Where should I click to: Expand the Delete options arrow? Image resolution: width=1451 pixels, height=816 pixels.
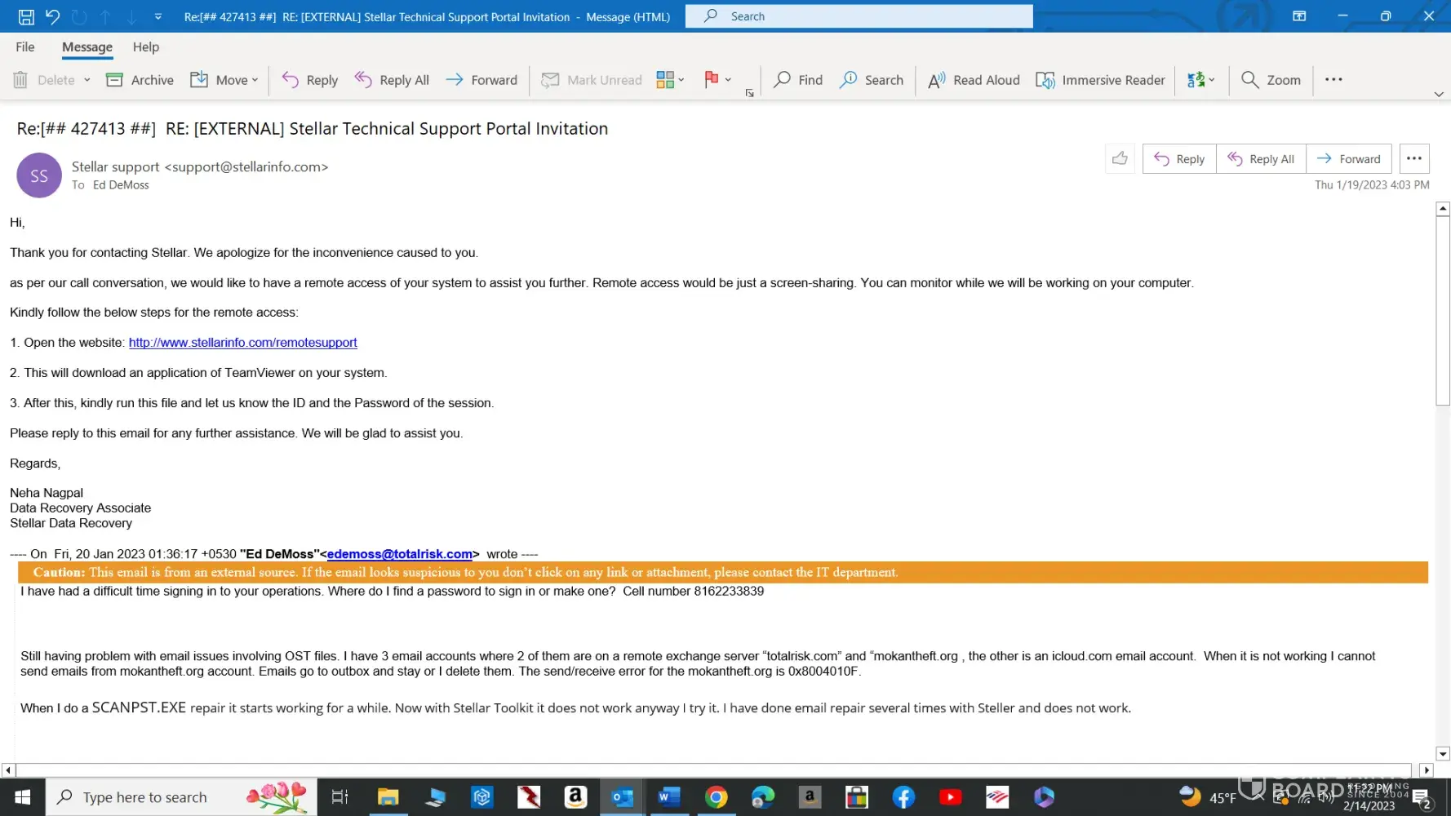pyautogui.click(x=87, y=80)
